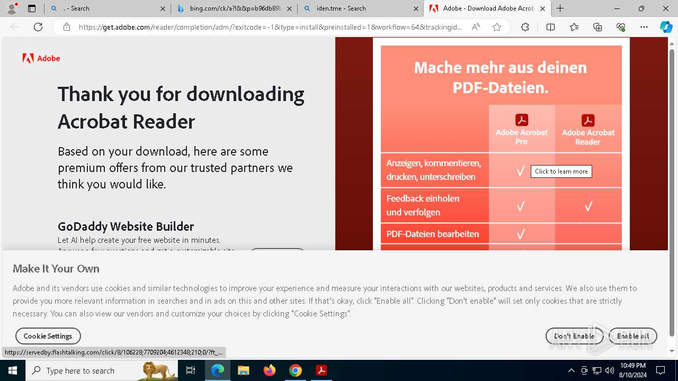Toggle split screen icon
Image resolution: width=678 pixels, height=381 pixels.
point(550,27)
